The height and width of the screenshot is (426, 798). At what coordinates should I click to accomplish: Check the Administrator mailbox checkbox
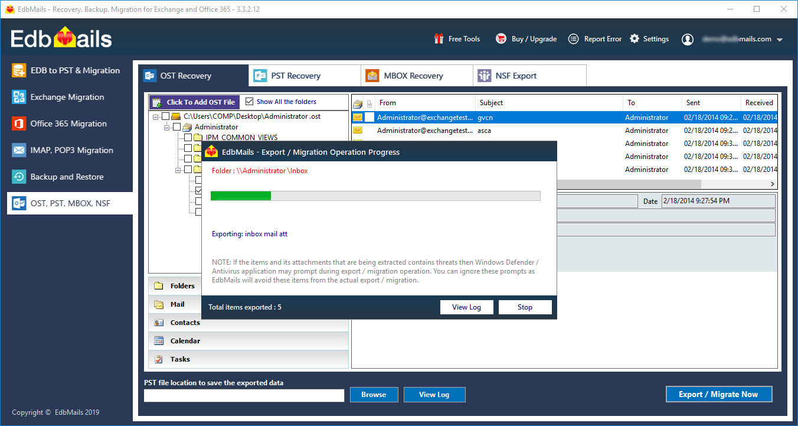pyautogui.click(x=176, y=127)
